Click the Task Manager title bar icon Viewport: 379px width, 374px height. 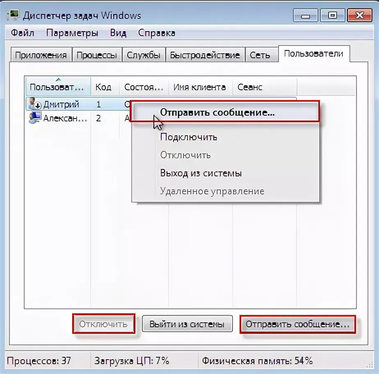pos(13,15)
